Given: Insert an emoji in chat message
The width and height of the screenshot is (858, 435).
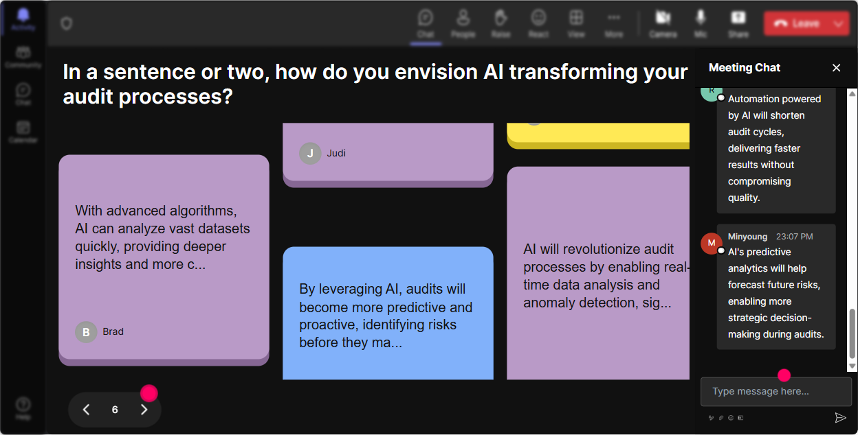Looking at the screenshot, I should tap(731, 417).
